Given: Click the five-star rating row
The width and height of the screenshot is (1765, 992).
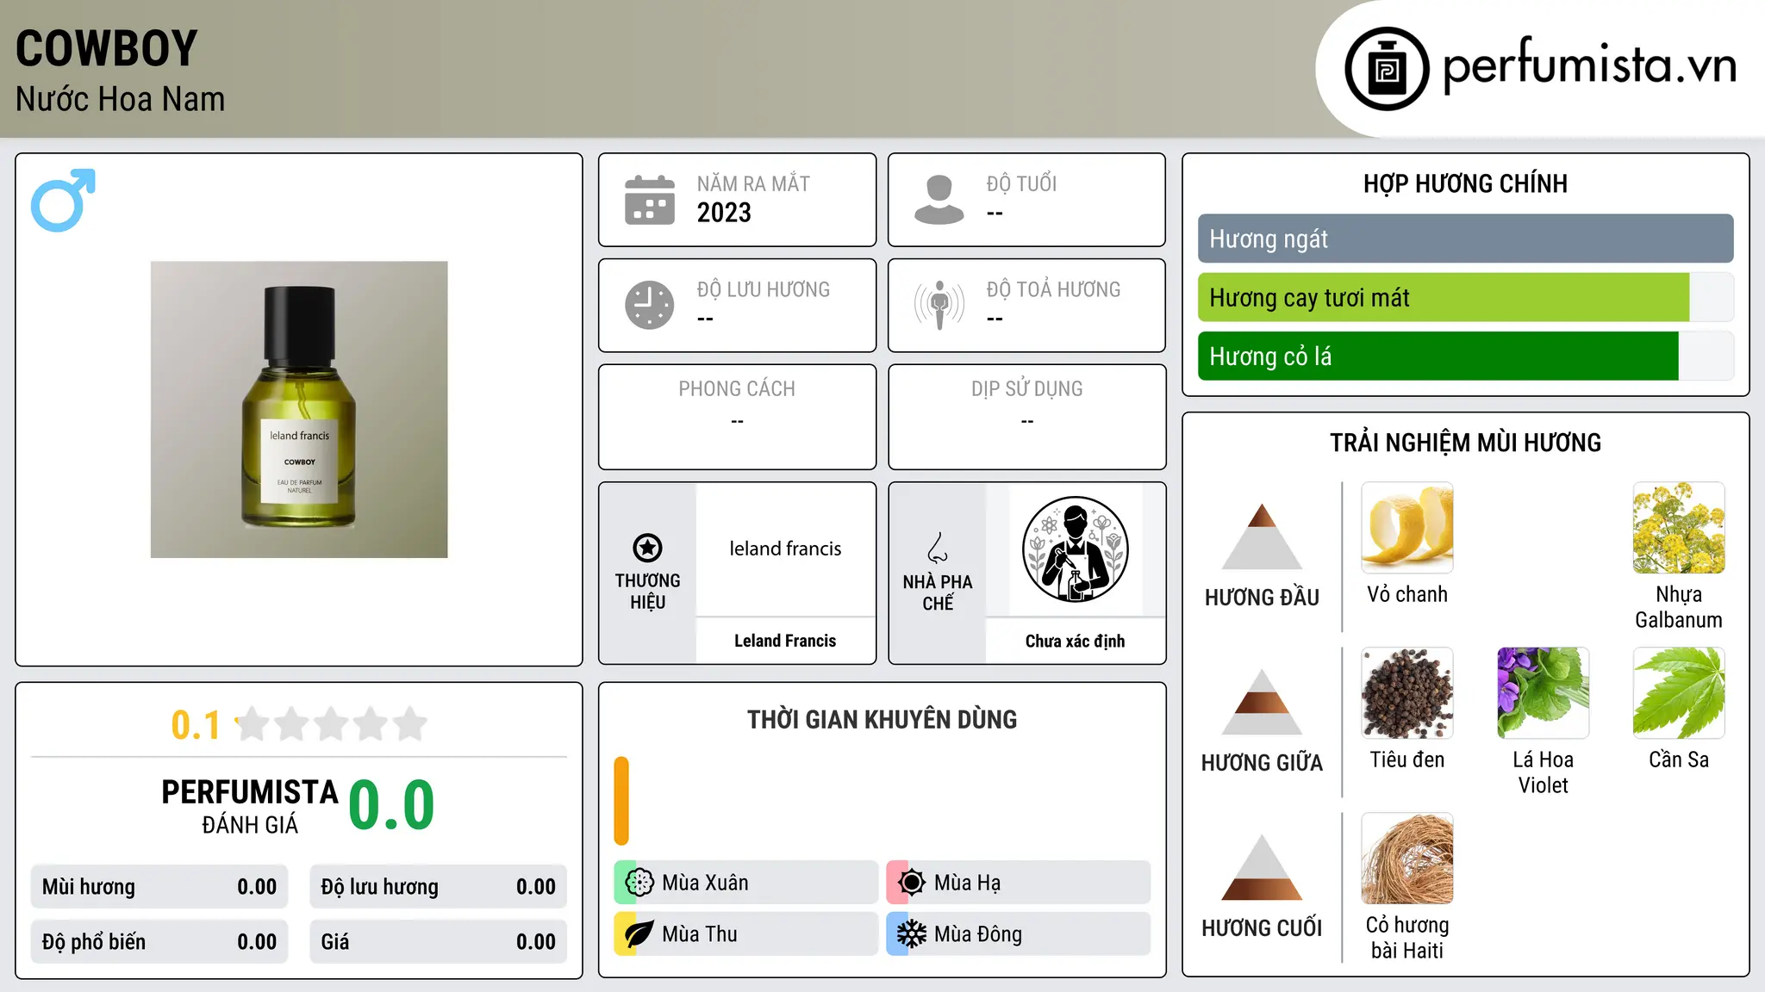Looking at the screenshot, I should (x=331, y=724).
